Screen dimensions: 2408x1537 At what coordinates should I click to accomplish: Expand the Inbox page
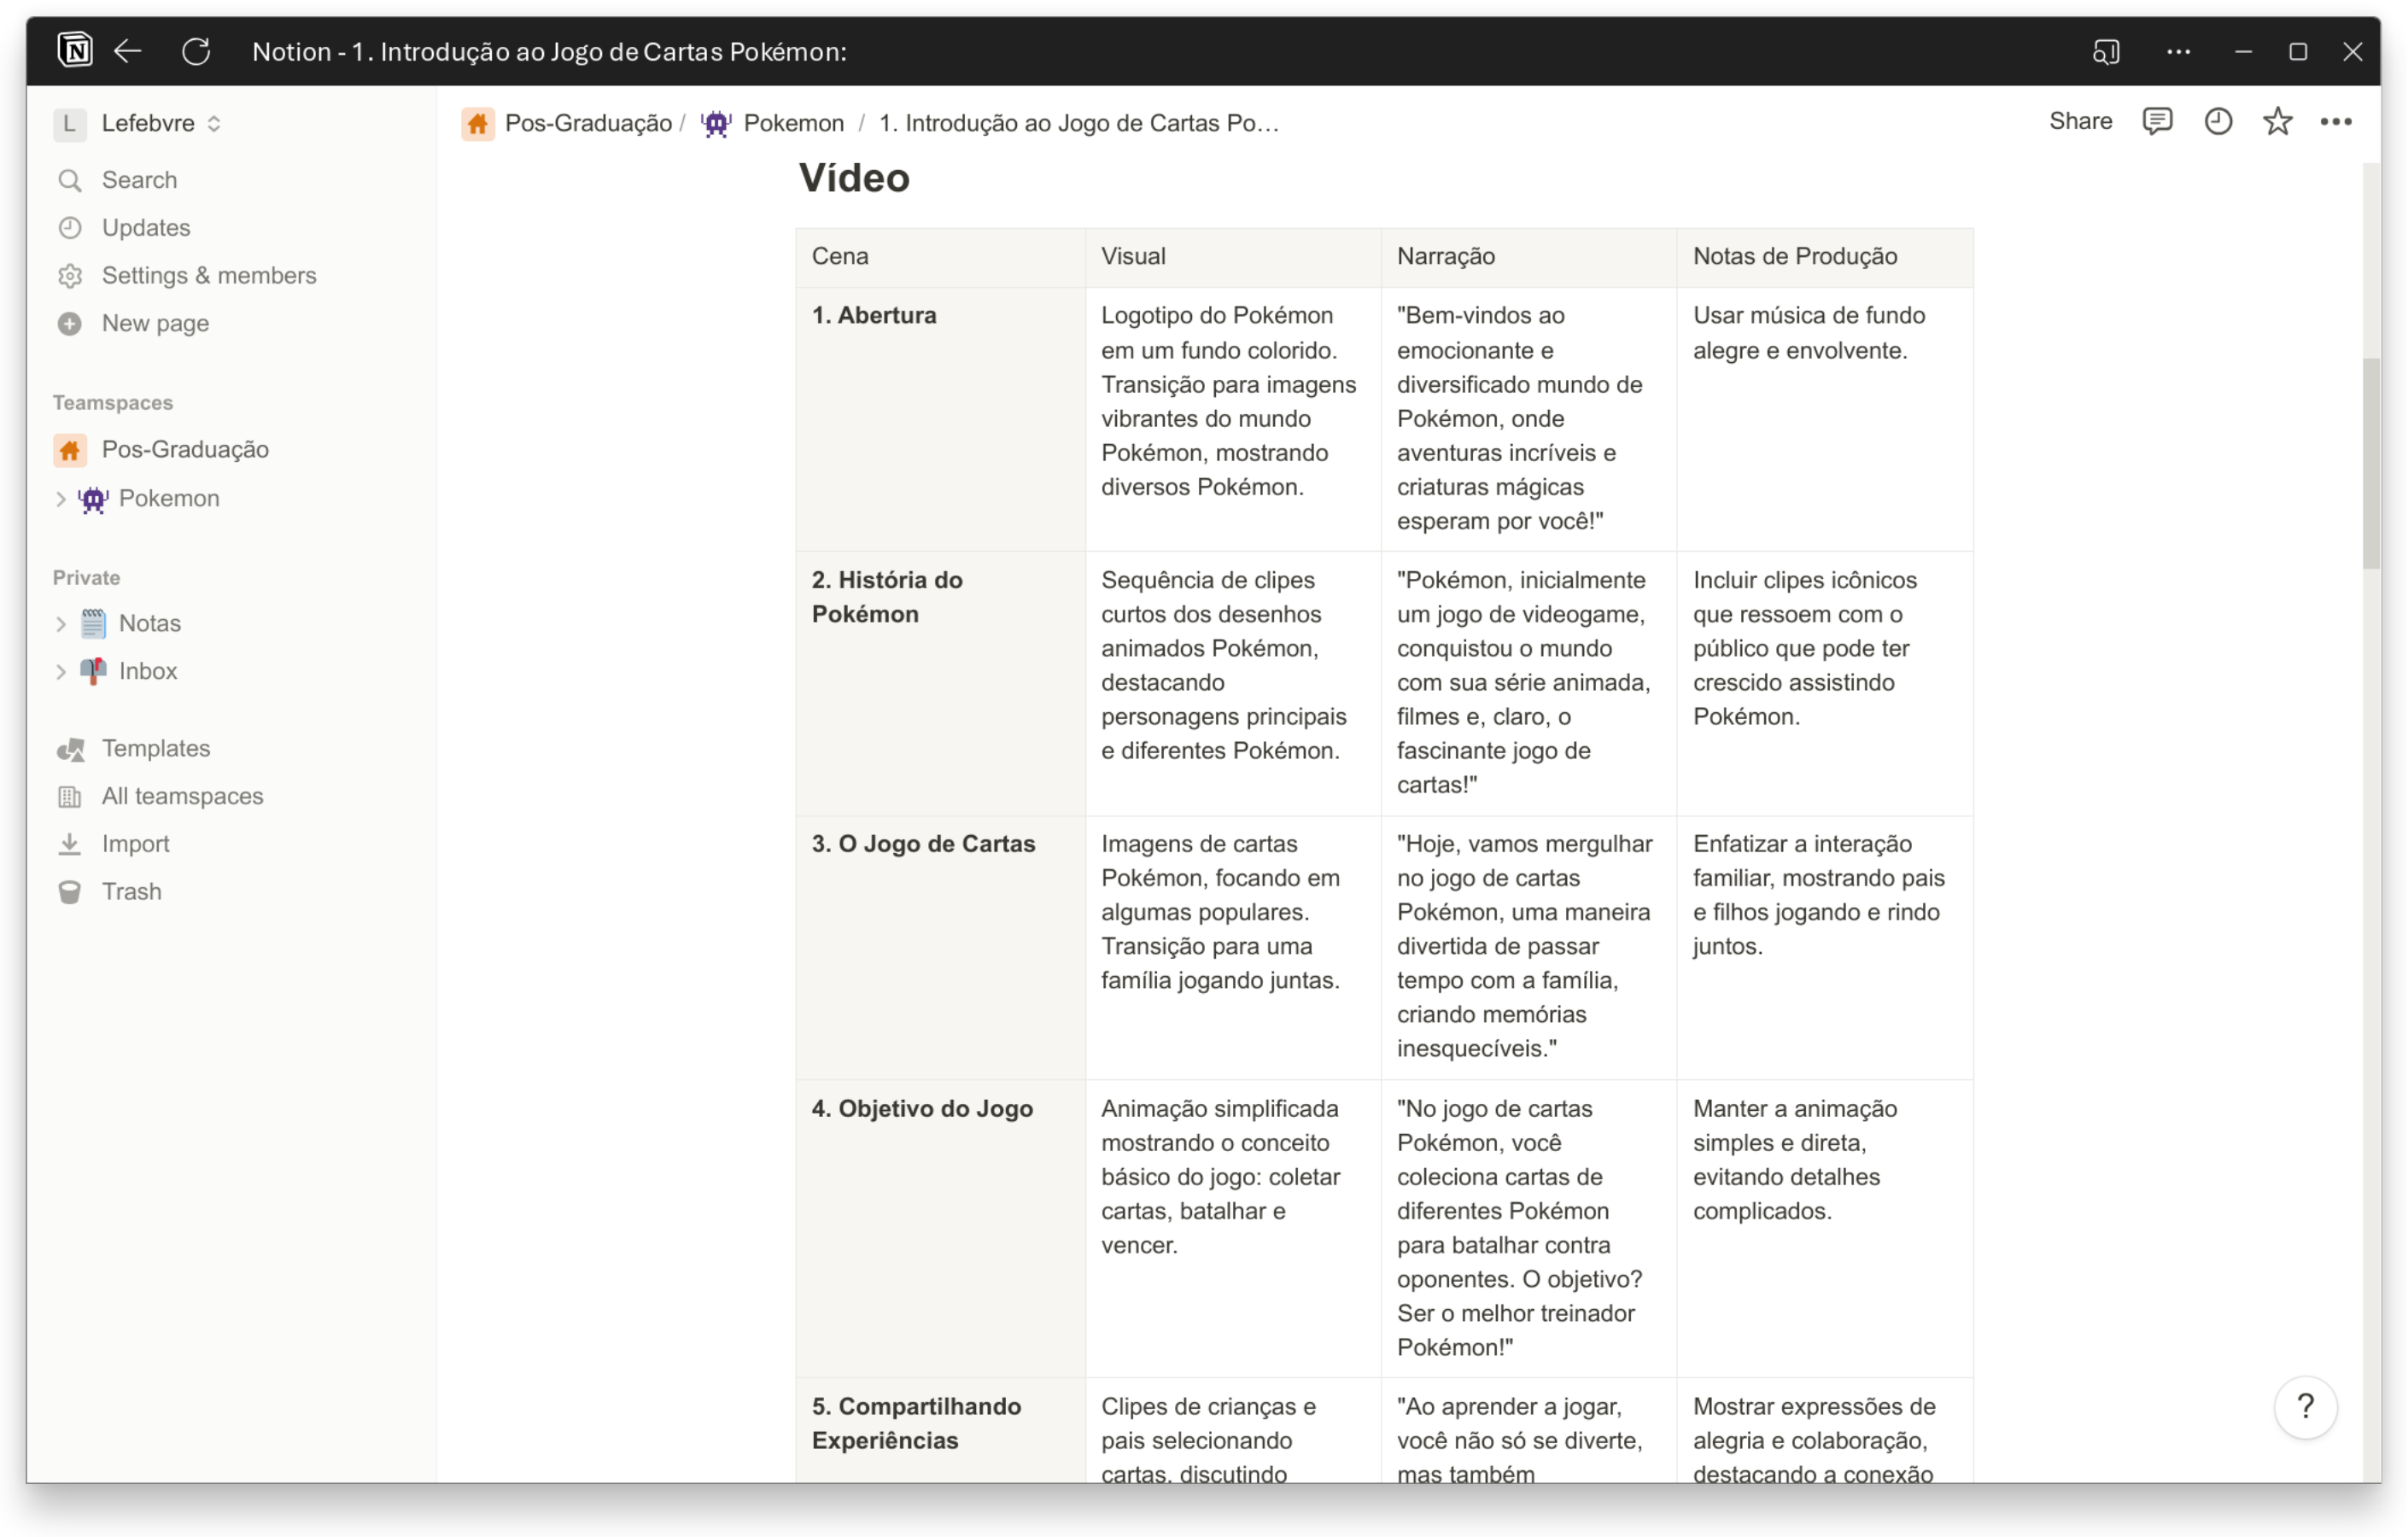tap(61, 672)
